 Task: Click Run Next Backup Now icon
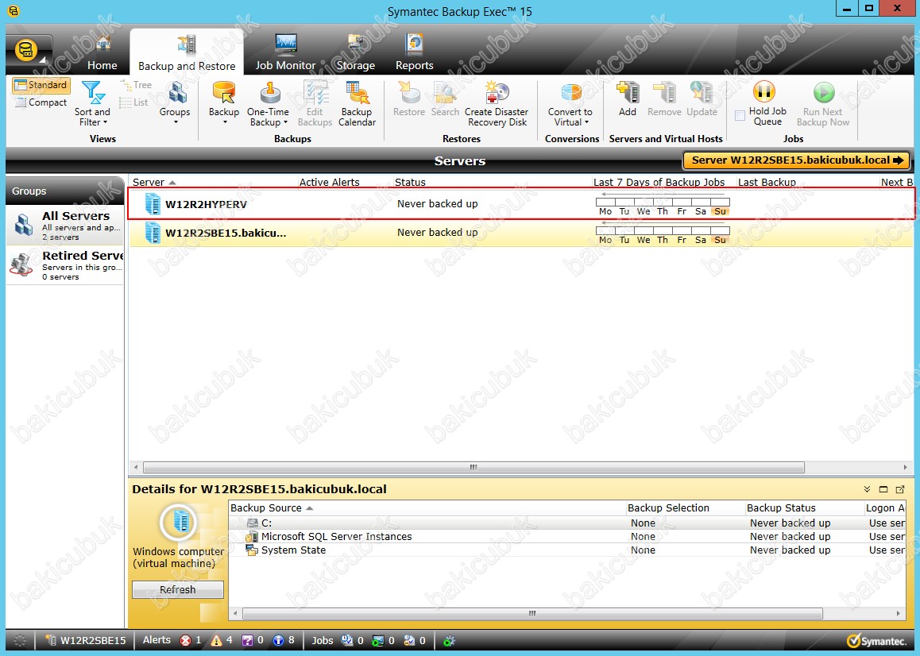824,92
